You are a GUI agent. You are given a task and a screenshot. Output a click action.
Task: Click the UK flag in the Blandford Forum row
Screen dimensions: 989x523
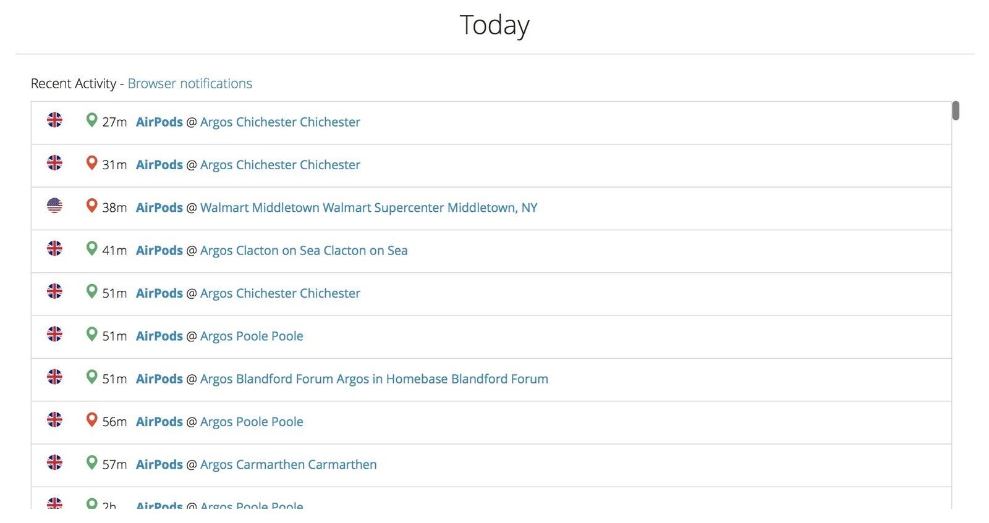[x=54, y=377]
